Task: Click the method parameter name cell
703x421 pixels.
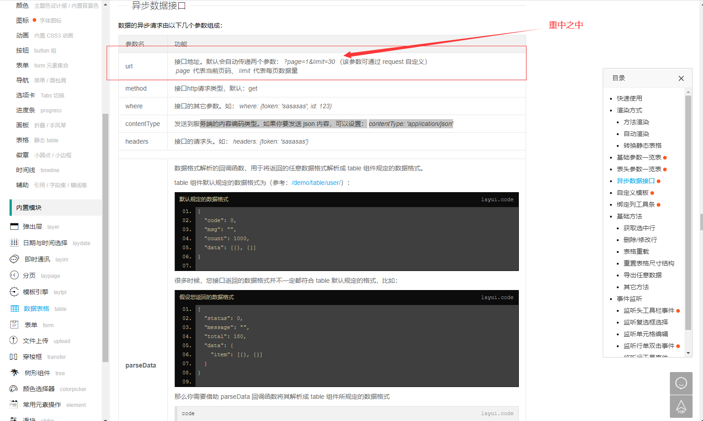Action: (143, 88)
